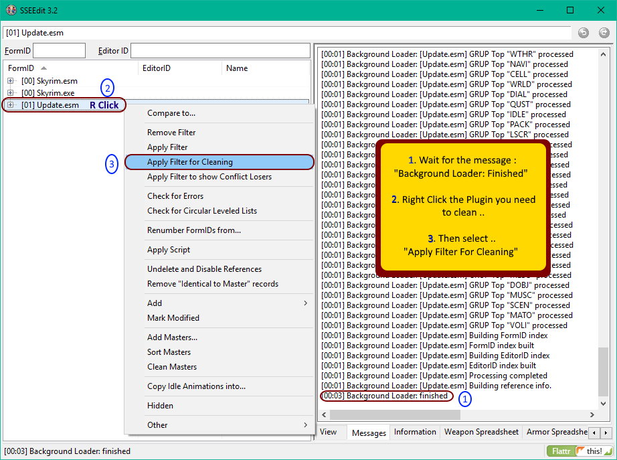
Task: Click log line 'Building FormID index'
Action: coord(434,335)
